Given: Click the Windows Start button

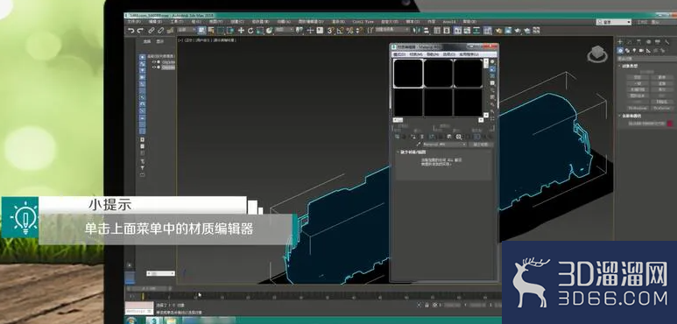Looking at the screenshot, I should (x=131, y=320).
